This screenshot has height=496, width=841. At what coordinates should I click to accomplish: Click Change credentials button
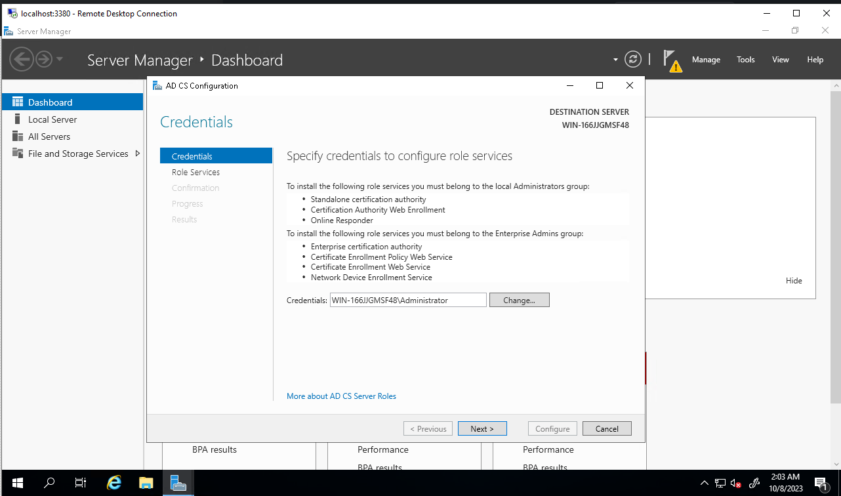click(519, 300)
